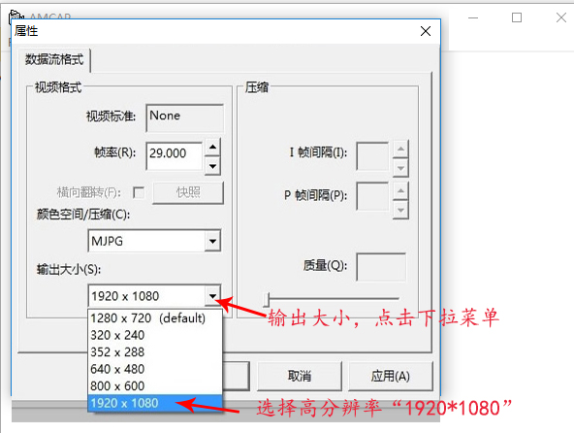This screenshot has width=574, height=433.
Task: Select 1920 x 1080 from list
Action: (x=155, y=403)
